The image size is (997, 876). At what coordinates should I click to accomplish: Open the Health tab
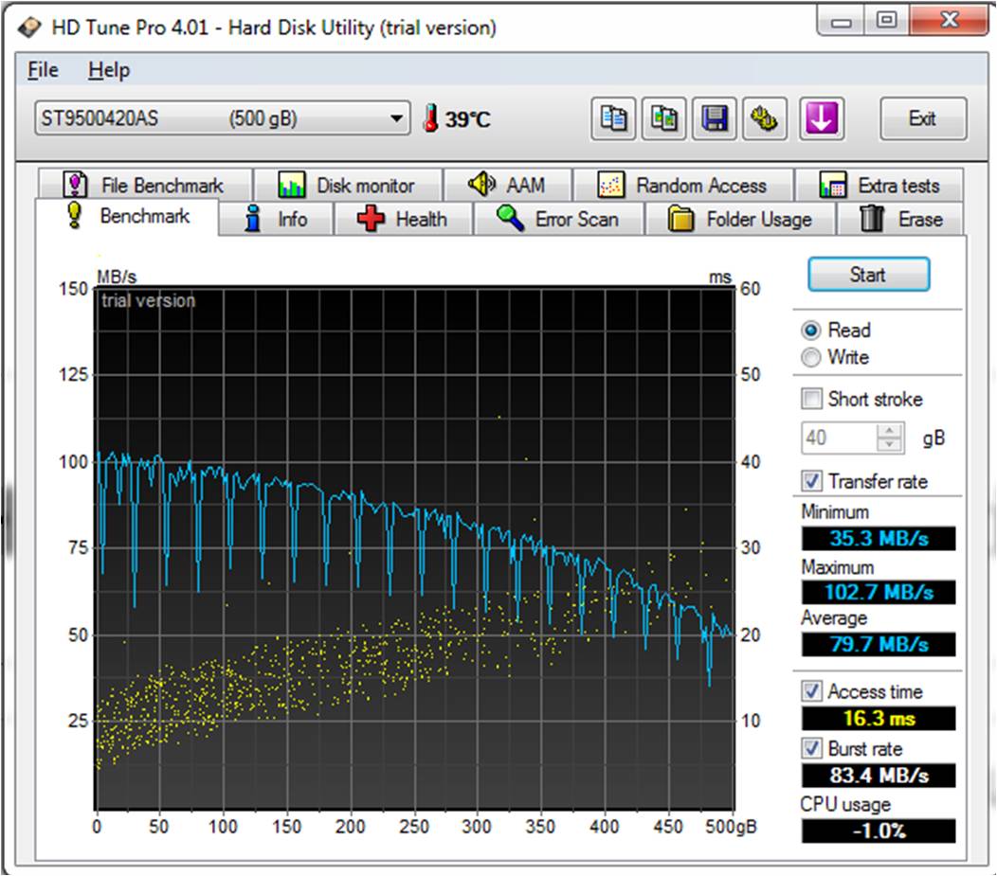(402, 220)
